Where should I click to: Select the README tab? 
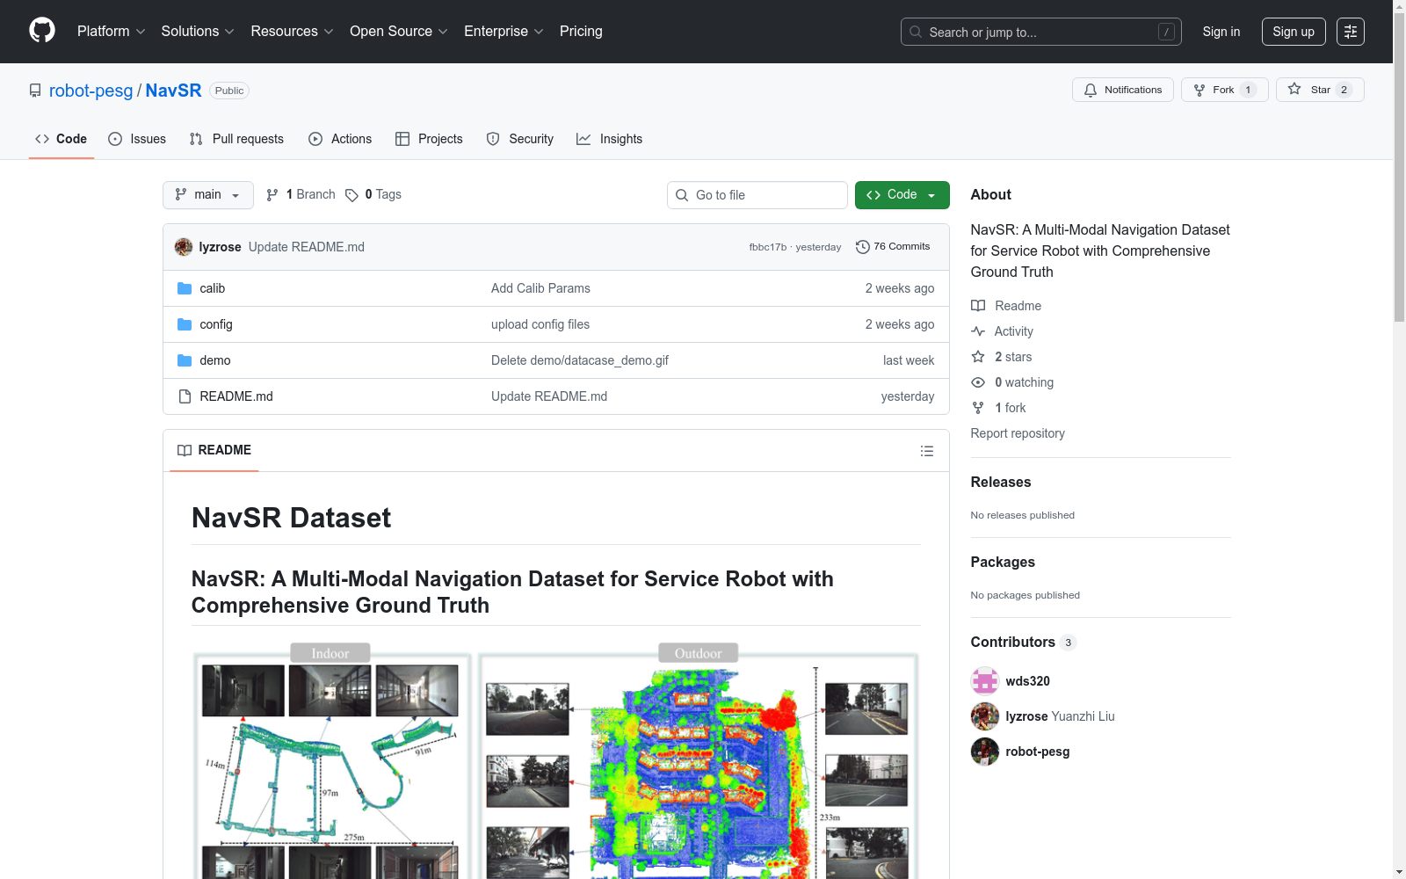[214, 450]
